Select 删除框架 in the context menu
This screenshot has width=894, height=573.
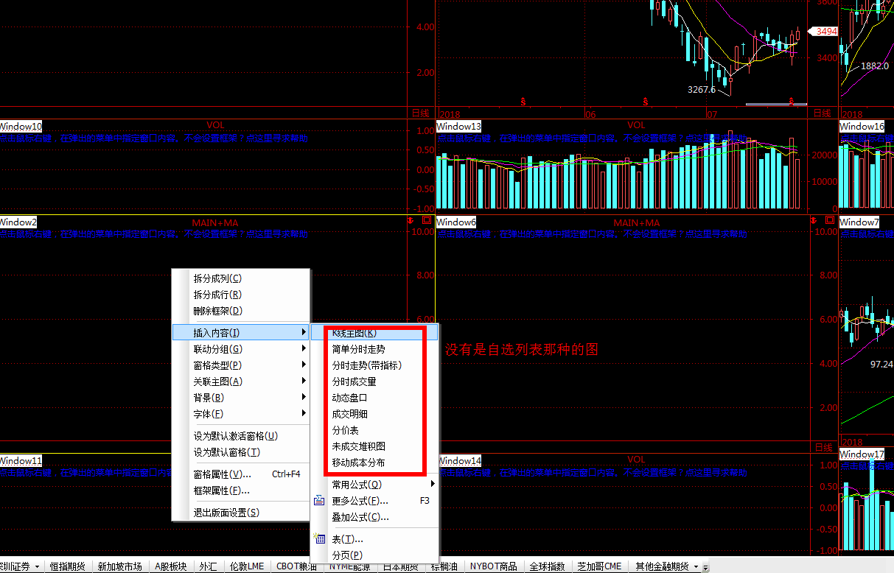pos(241,311)
